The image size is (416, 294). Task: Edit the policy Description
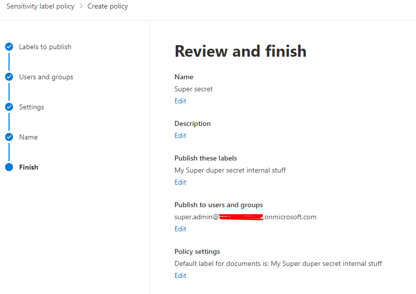(x=180, y=135)
